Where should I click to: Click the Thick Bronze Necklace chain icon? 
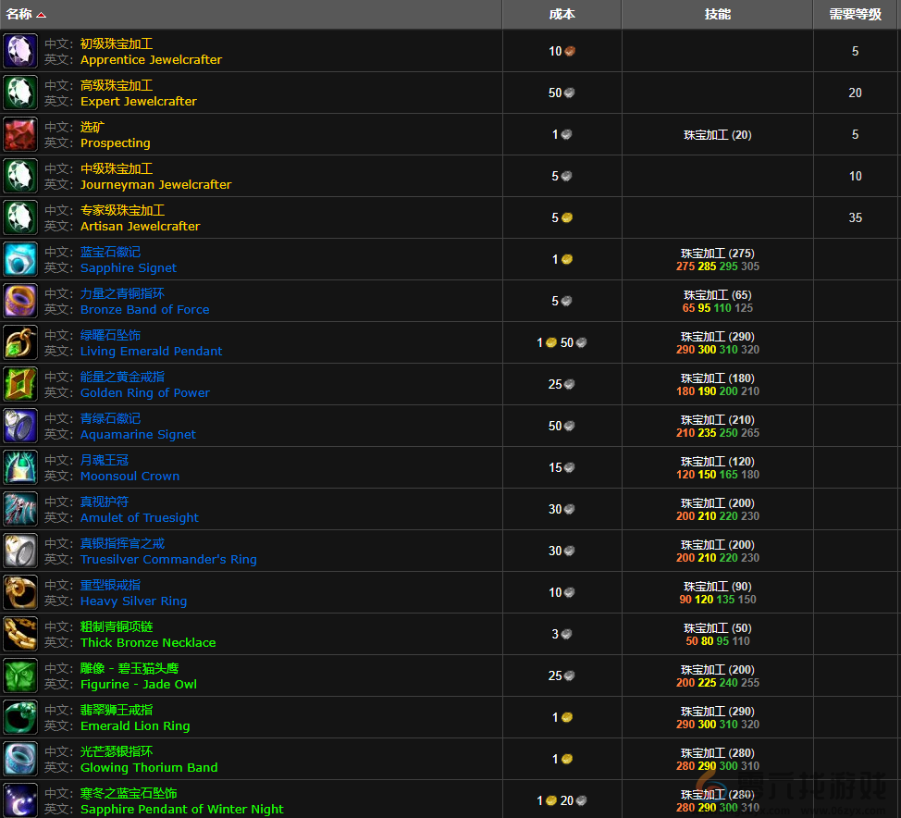tap(20, 634)
